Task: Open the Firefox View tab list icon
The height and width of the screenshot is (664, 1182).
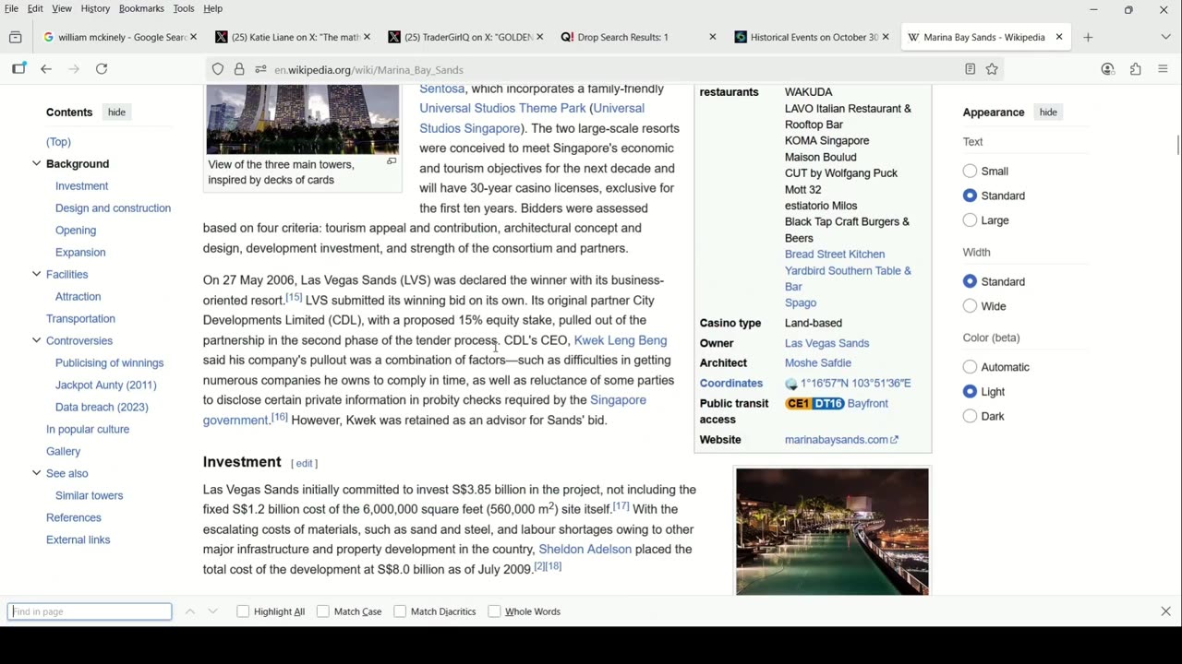Action: pos(16,37)
